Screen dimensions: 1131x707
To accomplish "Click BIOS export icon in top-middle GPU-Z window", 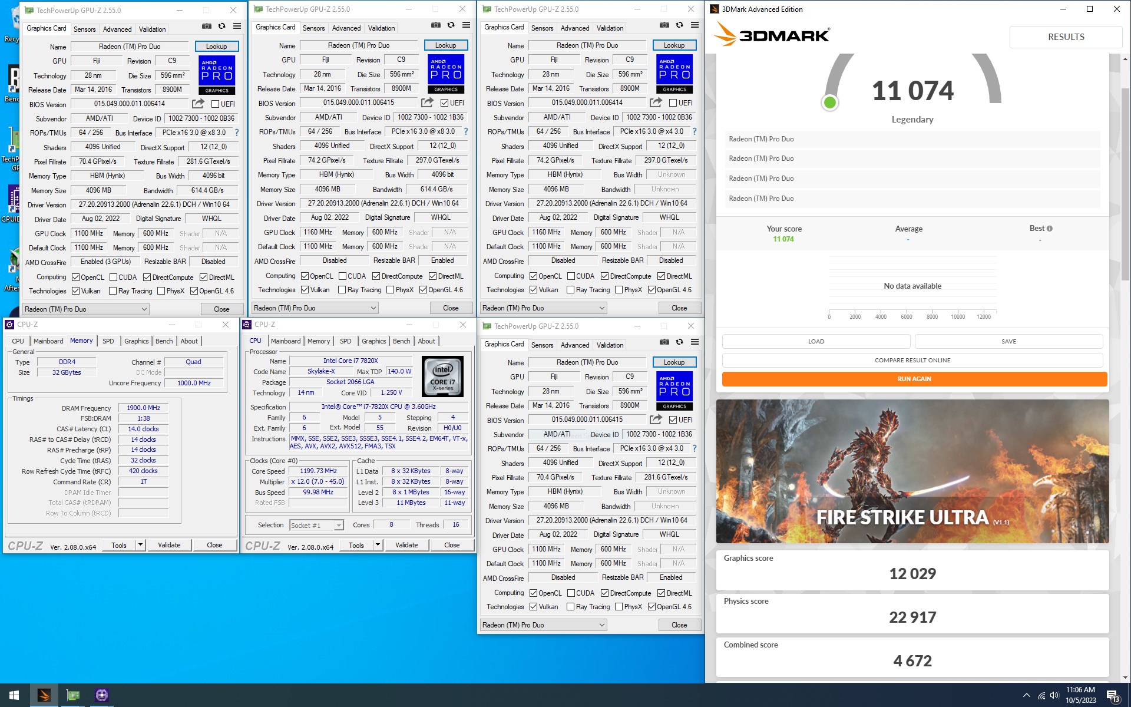I will point(427,103).
